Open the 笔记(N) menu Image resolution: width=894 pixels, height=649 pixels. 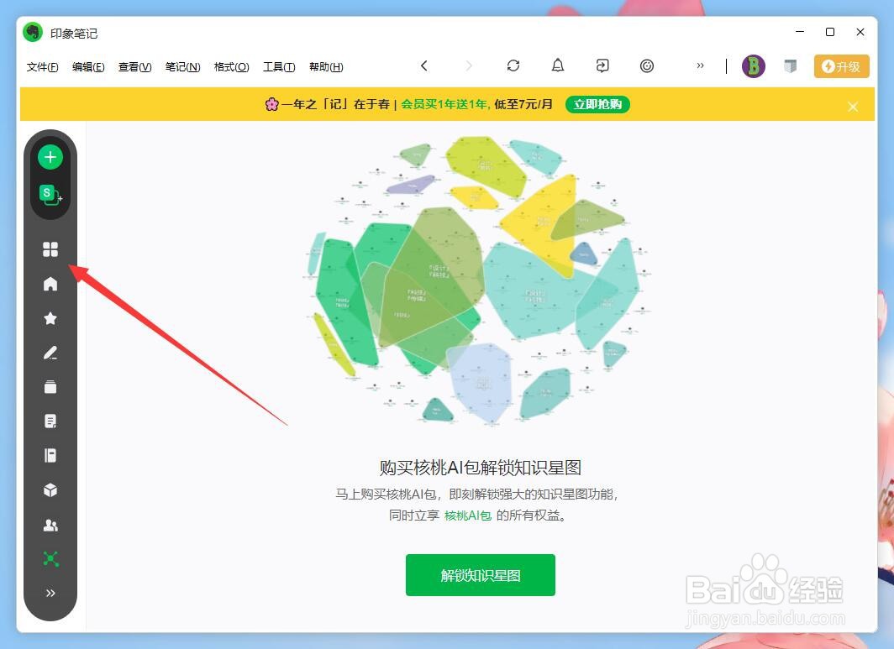pos(182,67)
